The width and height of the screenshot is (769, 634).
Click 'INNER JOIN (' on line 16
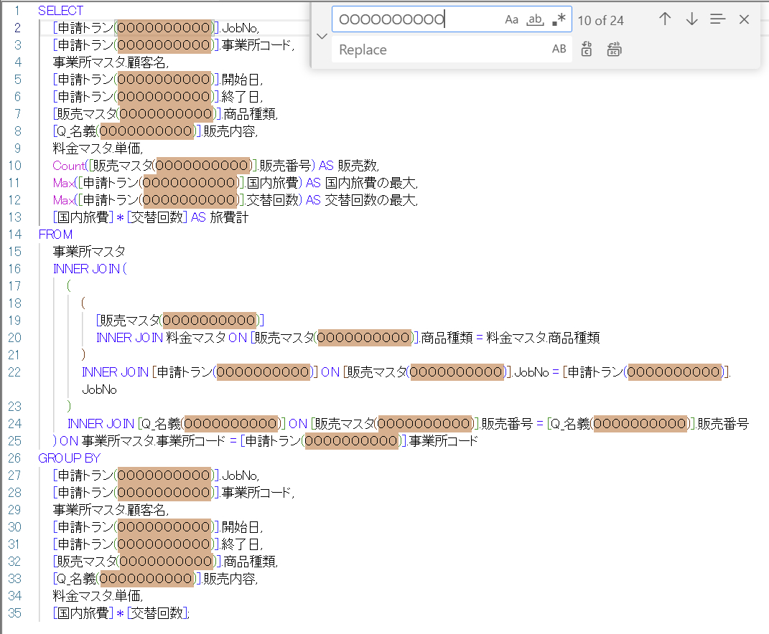coord(90,268)
